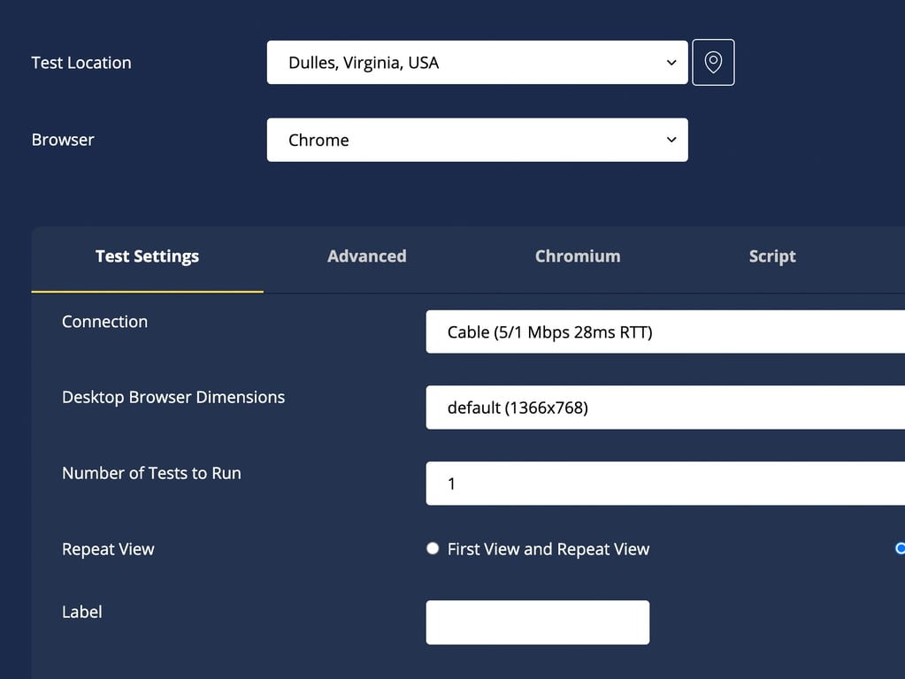Select the cut-off blue radio button in the Repeat View row
The height and width of the screenshot is (679, 905).
pyautogui.click(x=901, y=549)
